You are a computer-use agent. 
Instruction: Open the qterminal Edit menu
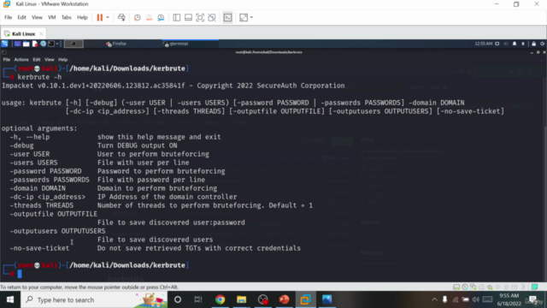[36, 59]
